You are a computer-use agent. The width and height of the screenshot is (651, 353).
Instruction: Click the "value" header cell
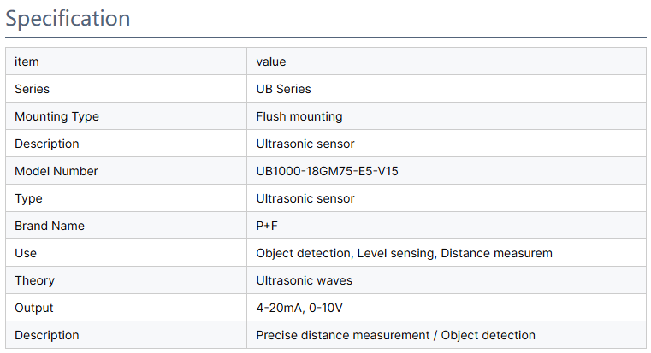pos(271,62)
